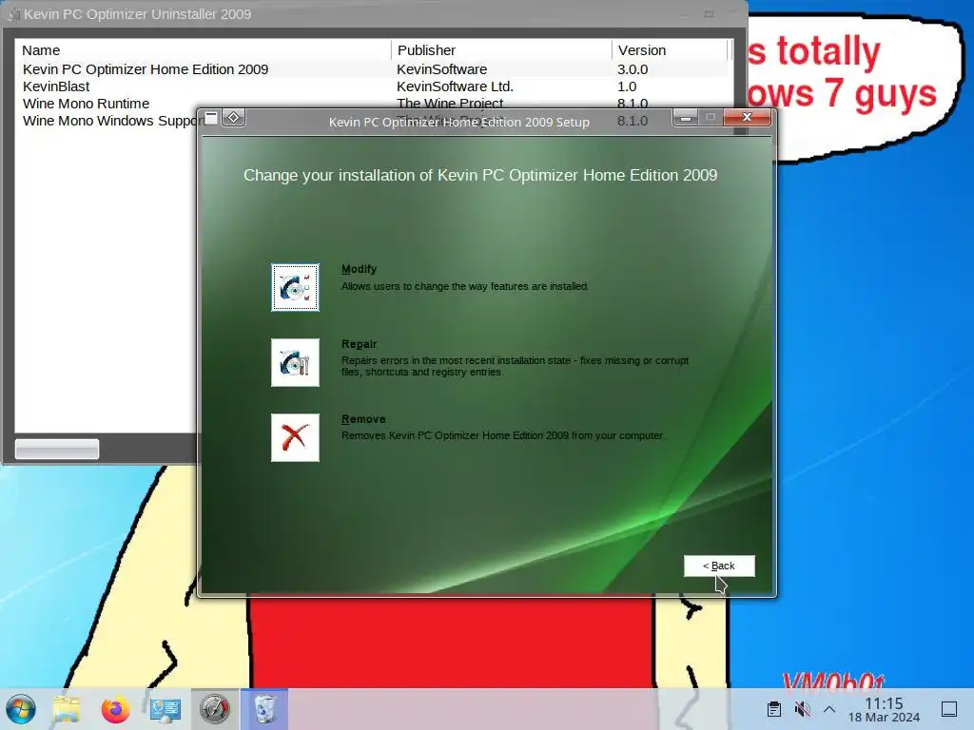
Task: Choose the Repair installation icon
Action: 295,362
